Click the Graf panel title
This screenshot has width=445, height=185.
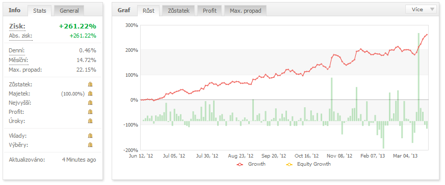124,10
